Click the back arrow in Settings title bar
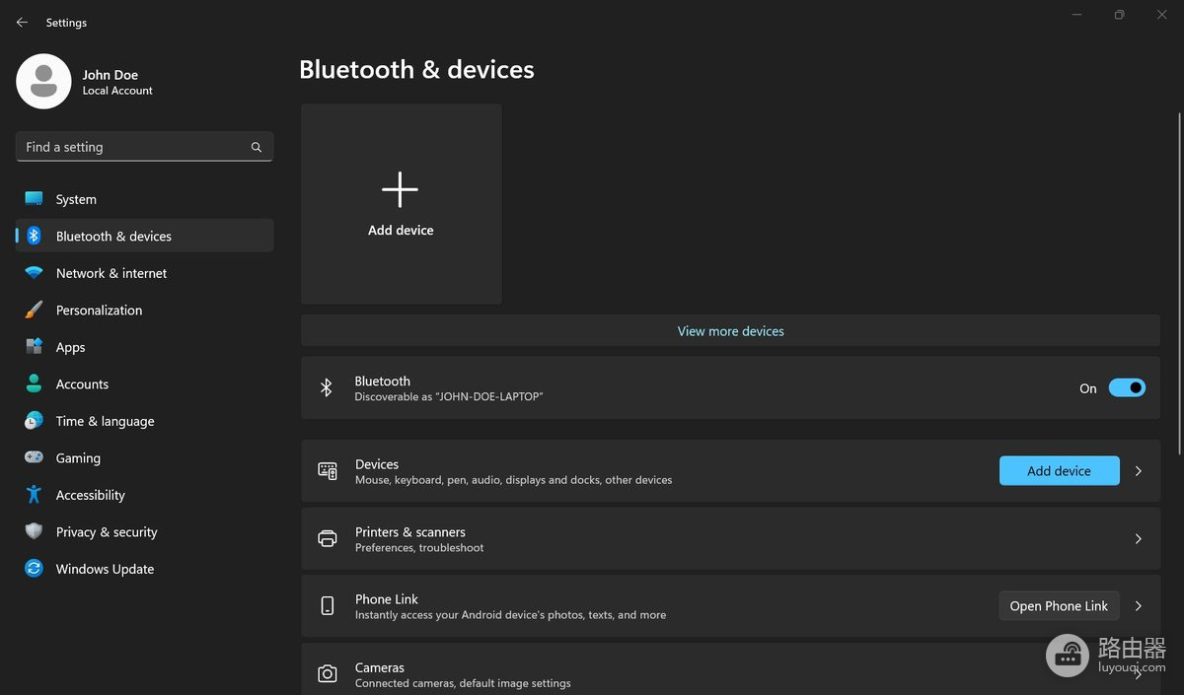Image resolution: width=1184 pixels, height=695 pixels. [x=22, y=22]
